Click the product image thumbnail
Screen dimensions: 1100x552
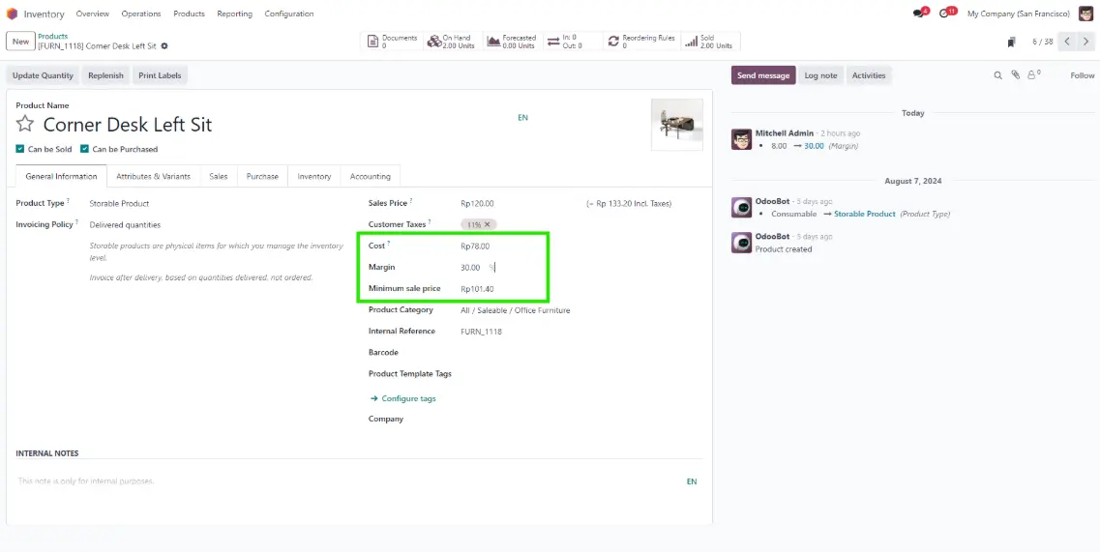click(x=677, y=124)
